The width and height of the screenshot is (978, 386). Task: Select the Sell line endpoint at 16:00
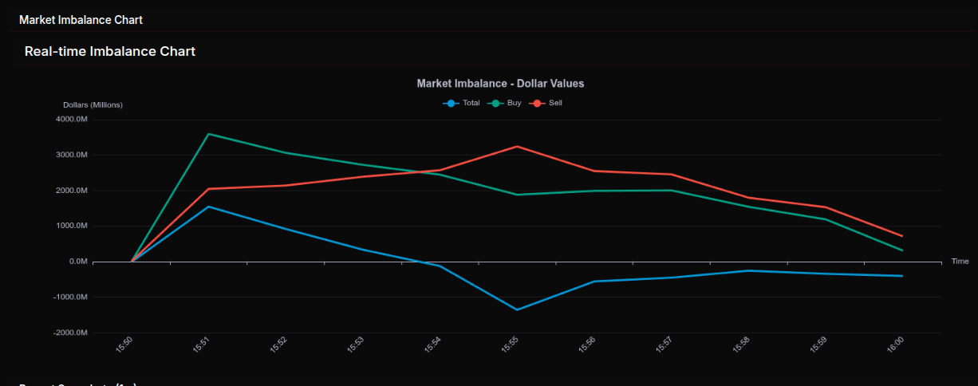click(901, 236)
